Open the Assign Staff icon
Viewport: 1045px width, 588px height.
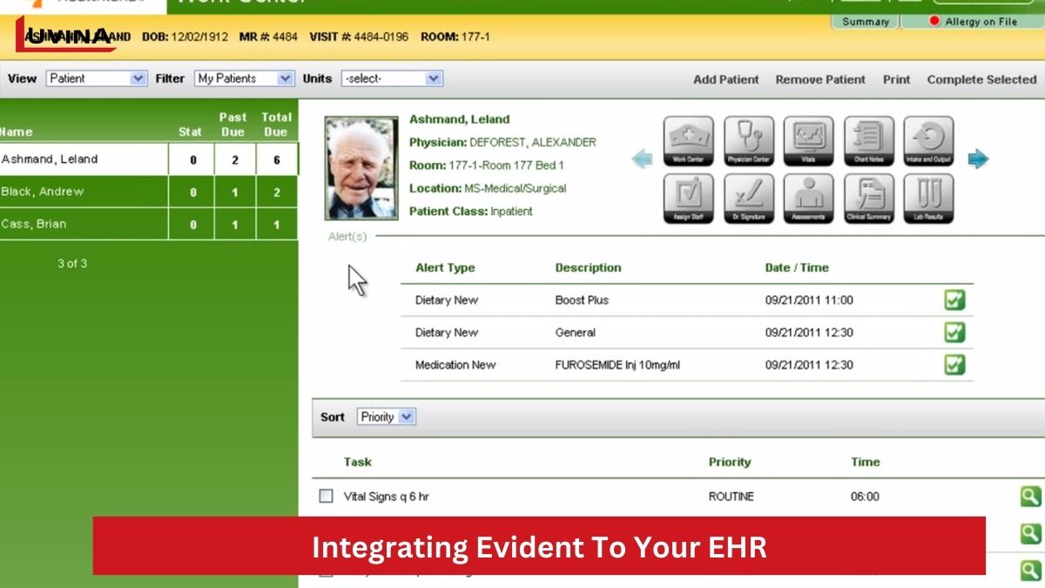(x=688, y=198)
